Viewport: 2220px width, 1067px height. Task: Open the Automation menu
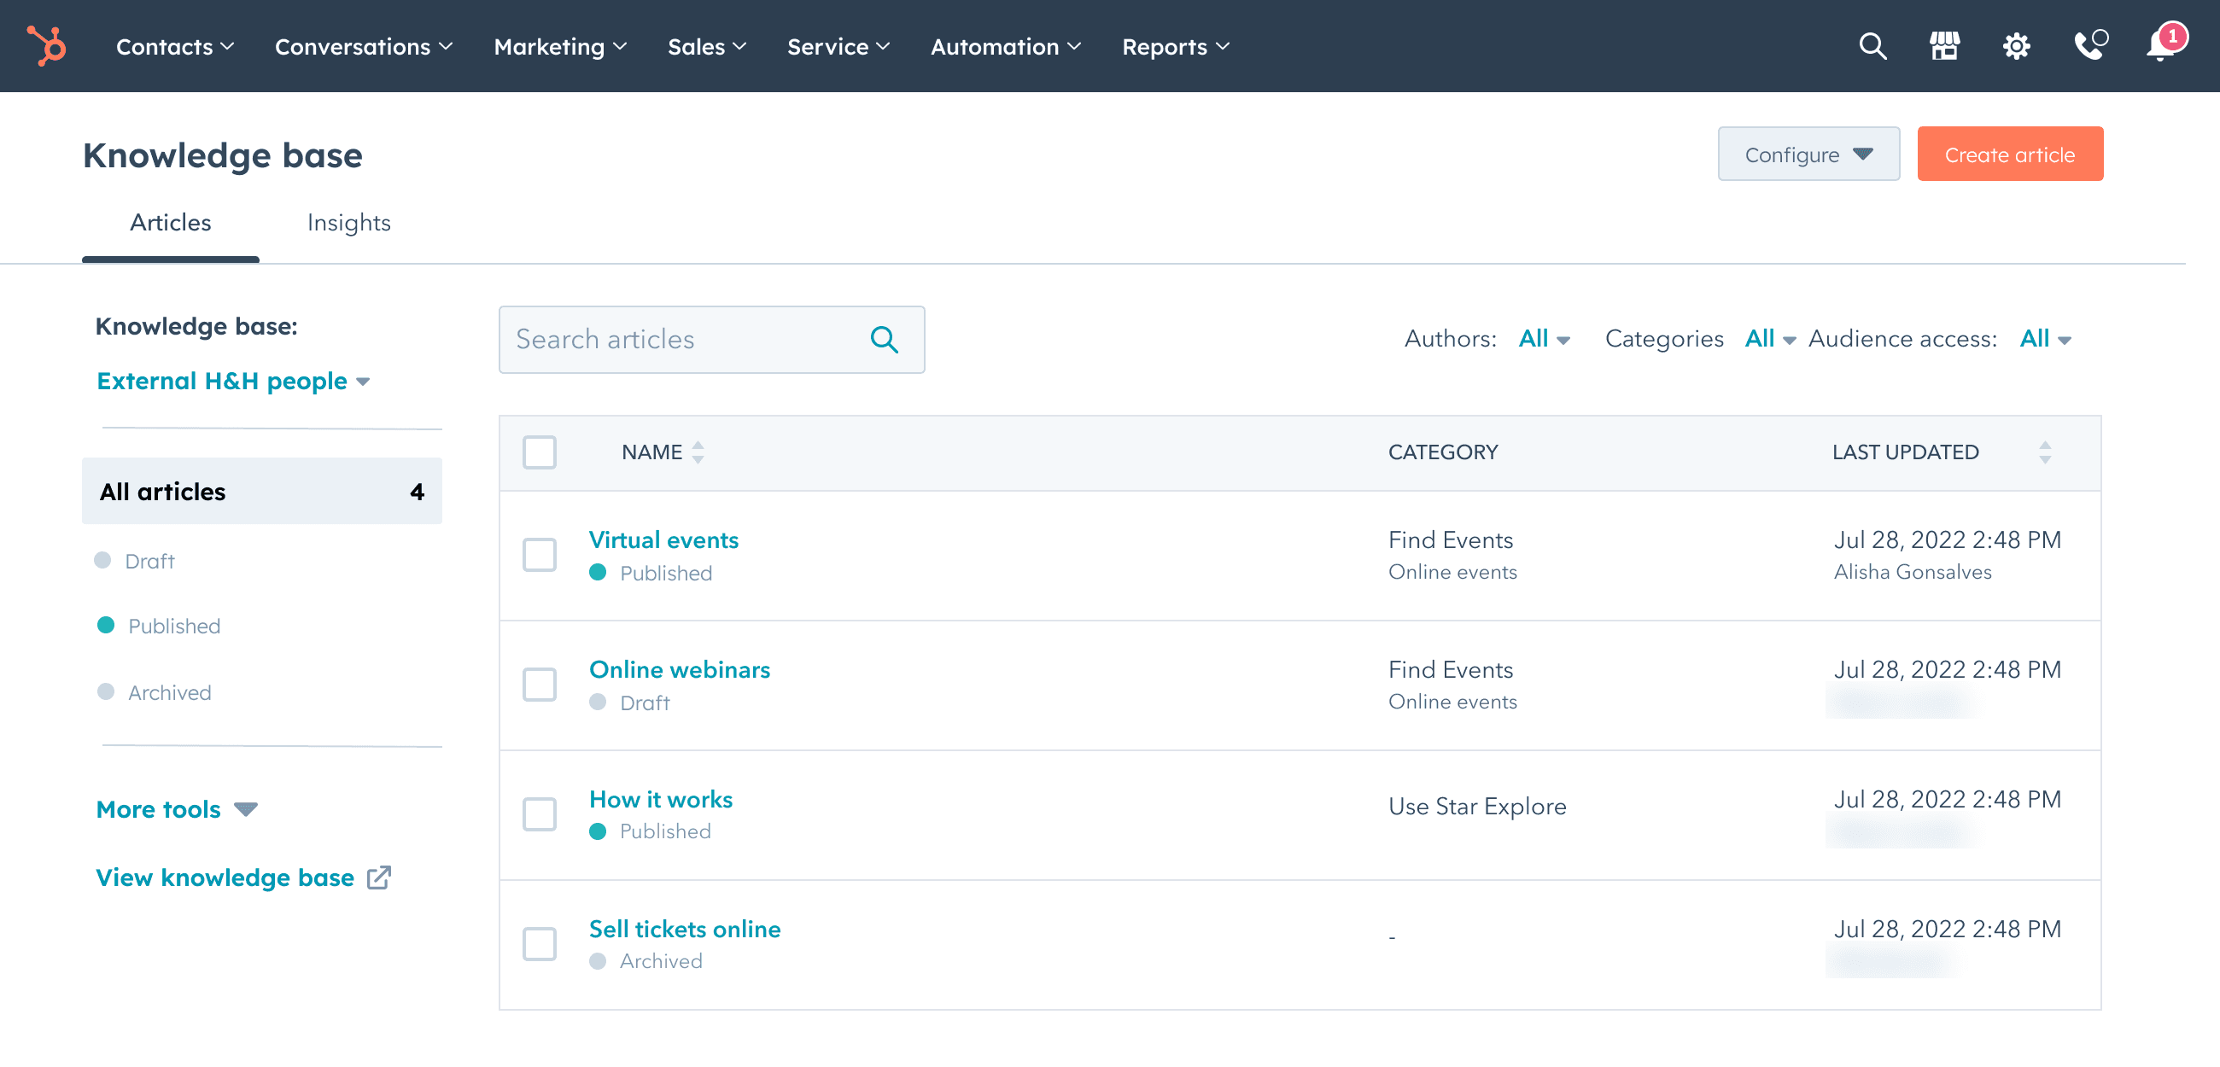1006,47
